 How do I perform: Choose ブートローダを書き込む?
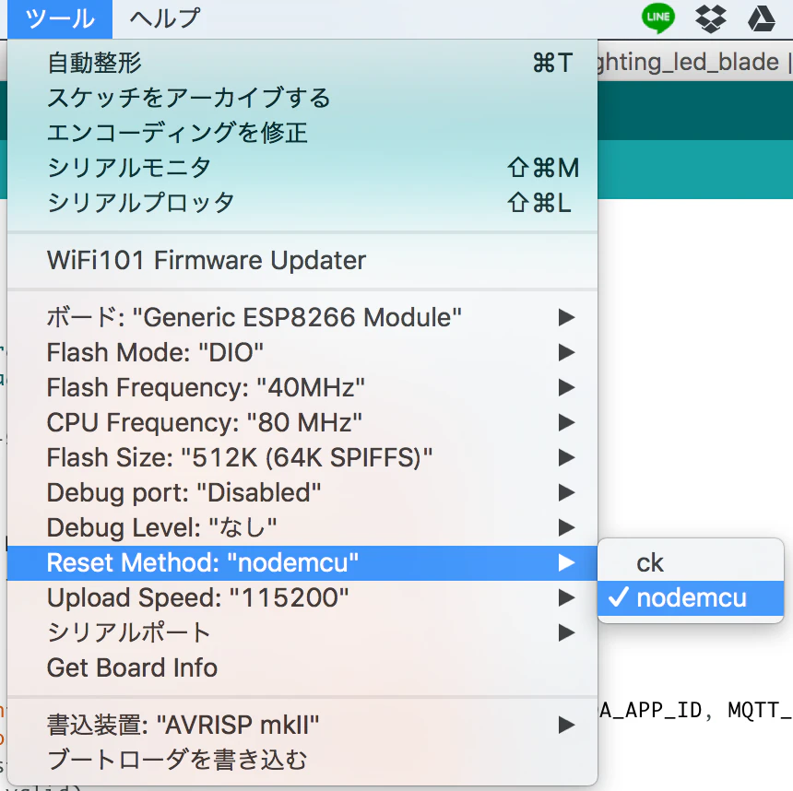click(x=302, y=761)
